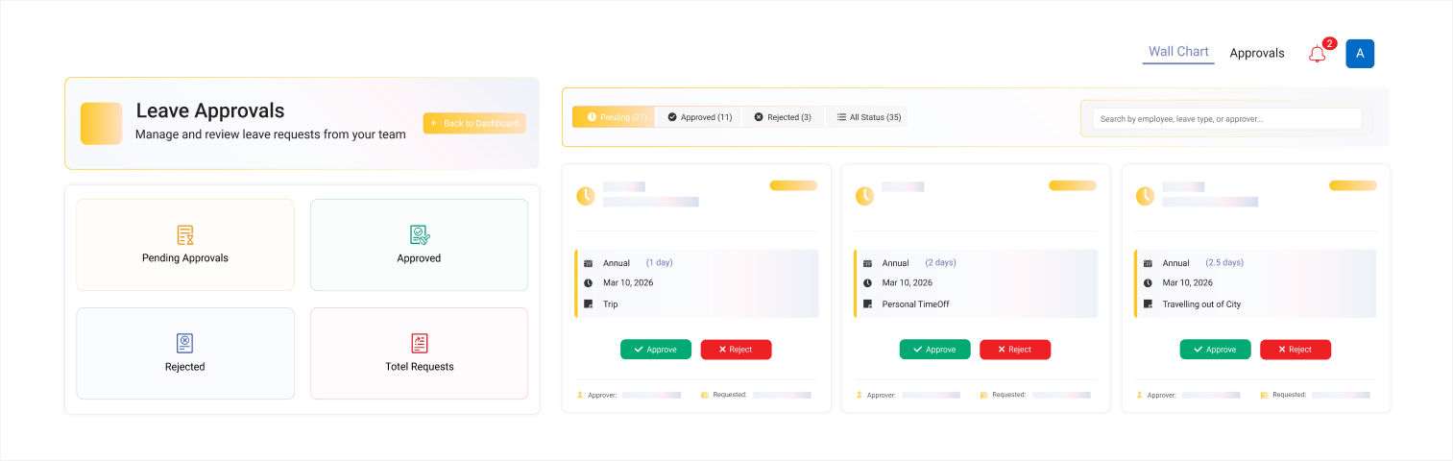Click the Pending Approvals hourglass document icon

(x=185, y=235)
